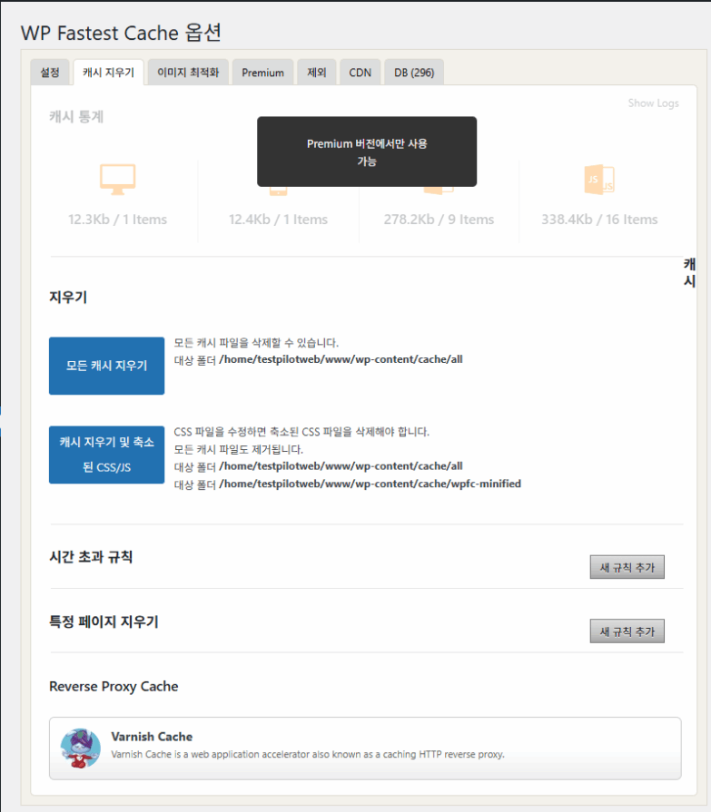
Task: Open the Varnish Cache card
Action: coord(365,748)
